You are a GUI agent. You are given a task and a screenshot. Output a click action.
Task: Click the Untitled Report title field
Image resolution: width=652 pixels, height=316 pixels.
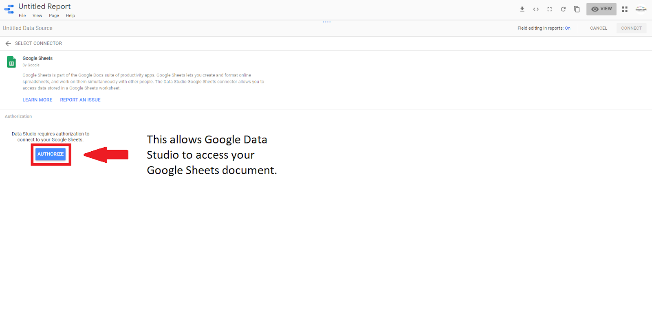pyautogui.click(x=44, y=7)
